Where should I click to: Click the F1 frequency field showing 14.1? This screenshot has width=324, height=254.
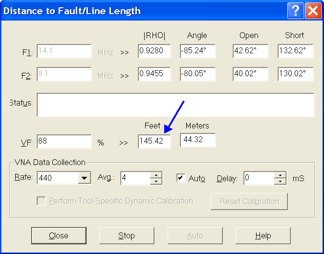click(64, 51)
